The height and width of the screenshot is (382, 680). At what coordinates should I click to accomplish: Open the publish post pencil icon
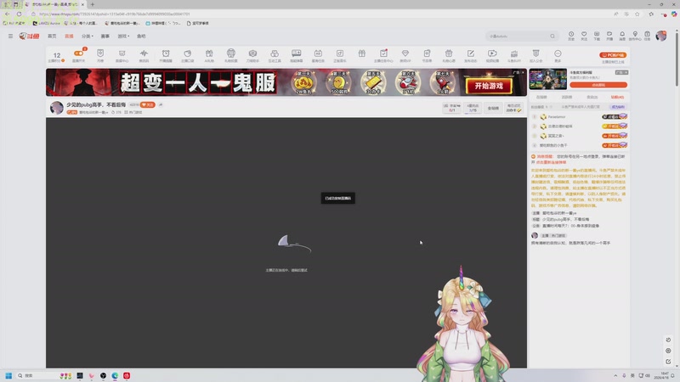pos(471,55)
